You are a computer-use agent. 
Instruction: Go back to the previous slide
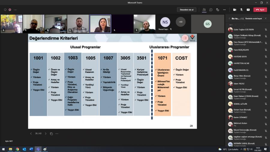coord(31,134)
